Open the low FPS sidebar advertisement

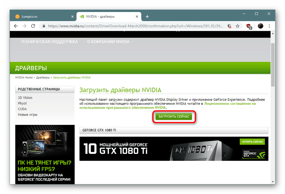[x=45, y=154]
